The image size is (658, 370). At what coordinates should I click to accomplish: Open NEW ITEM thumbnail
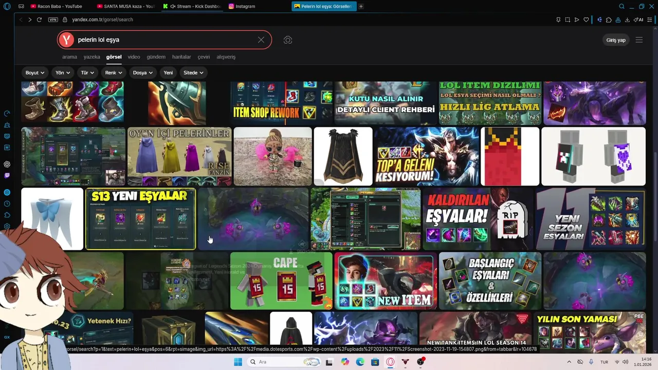click(386, 281)
